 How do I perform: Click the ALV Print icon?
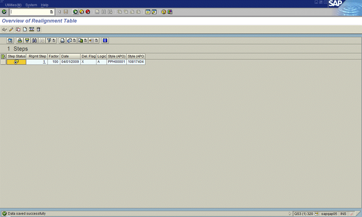[62, 41]
